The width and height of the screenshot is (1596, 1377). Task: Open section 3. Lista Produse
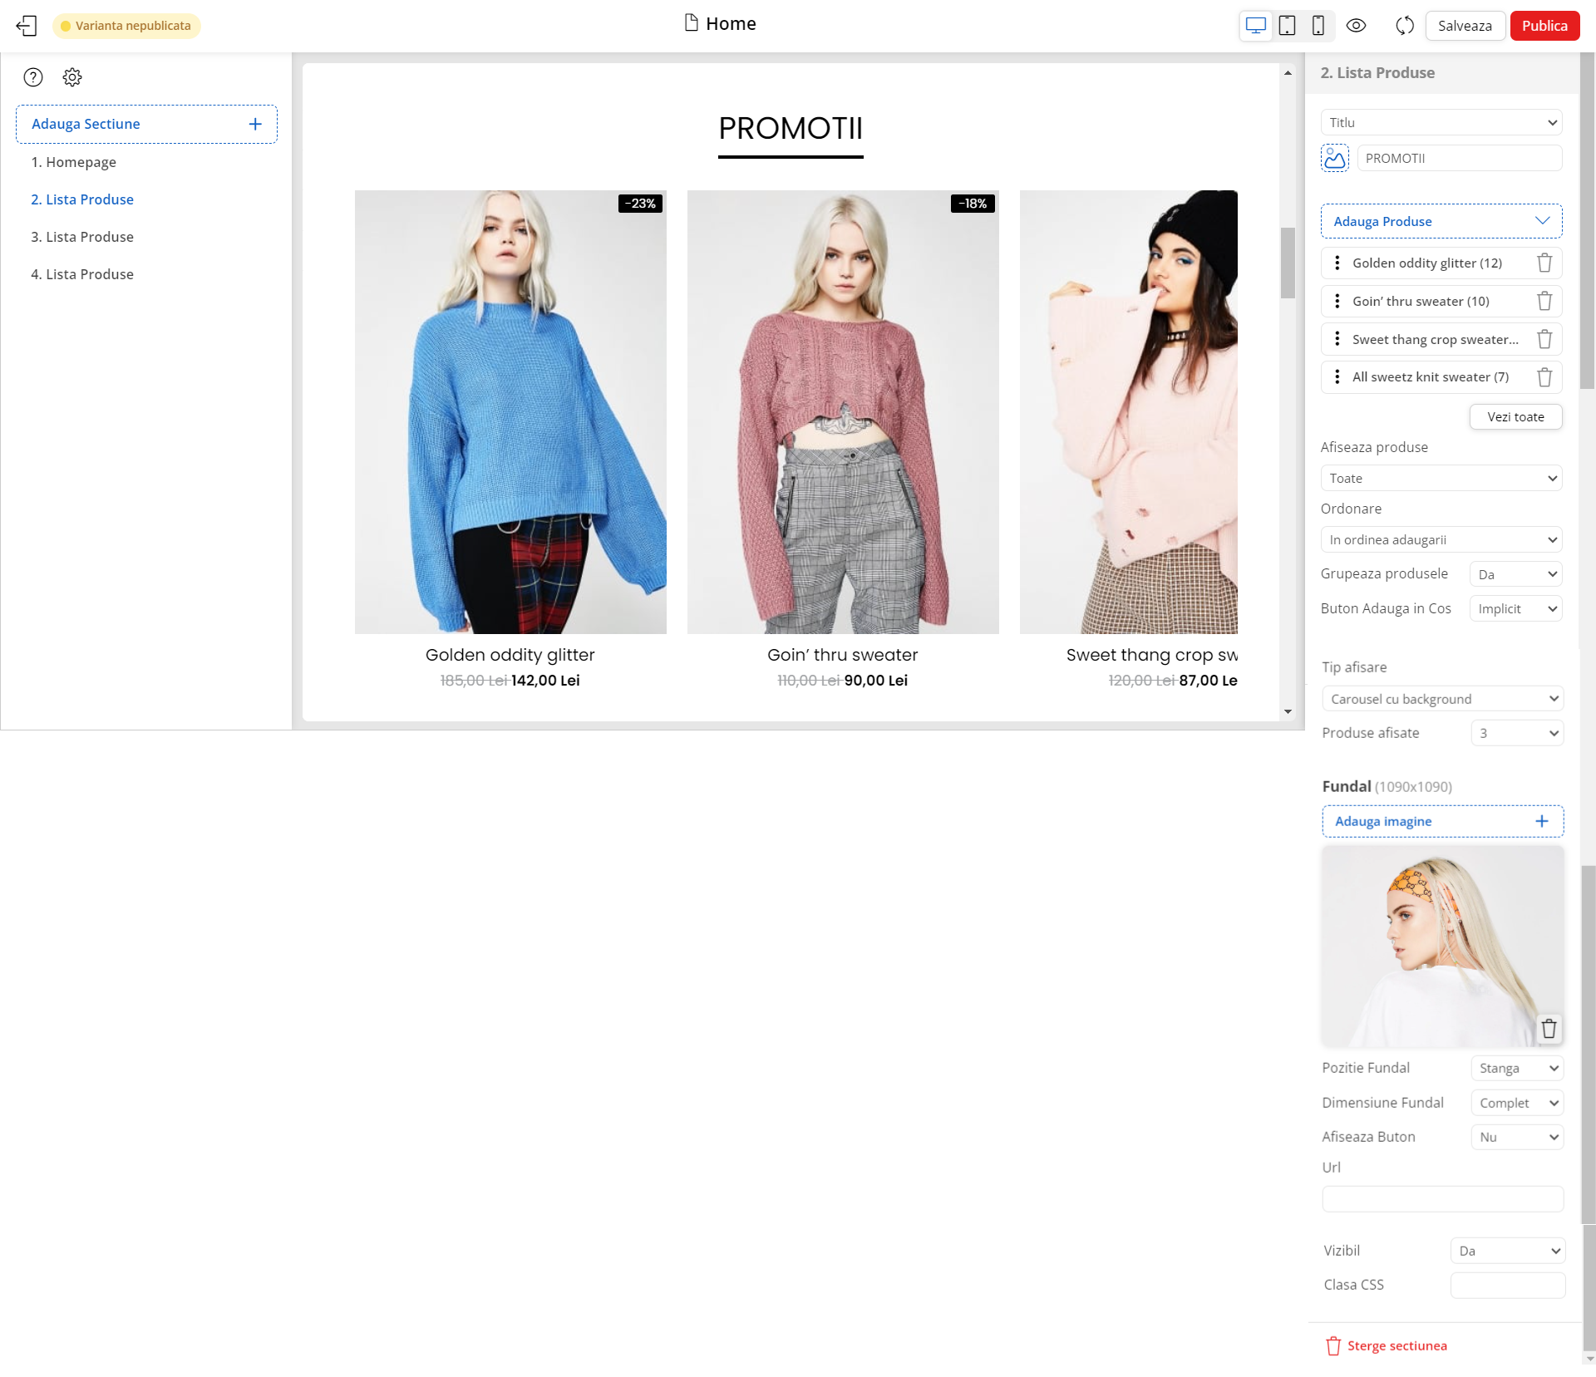pyautogui.click(x=81, y=236)
